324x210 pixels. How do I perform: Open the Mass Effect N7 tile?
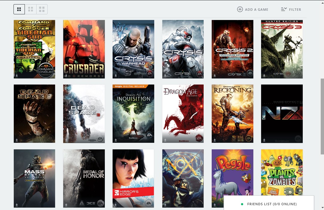coord(282,114)
